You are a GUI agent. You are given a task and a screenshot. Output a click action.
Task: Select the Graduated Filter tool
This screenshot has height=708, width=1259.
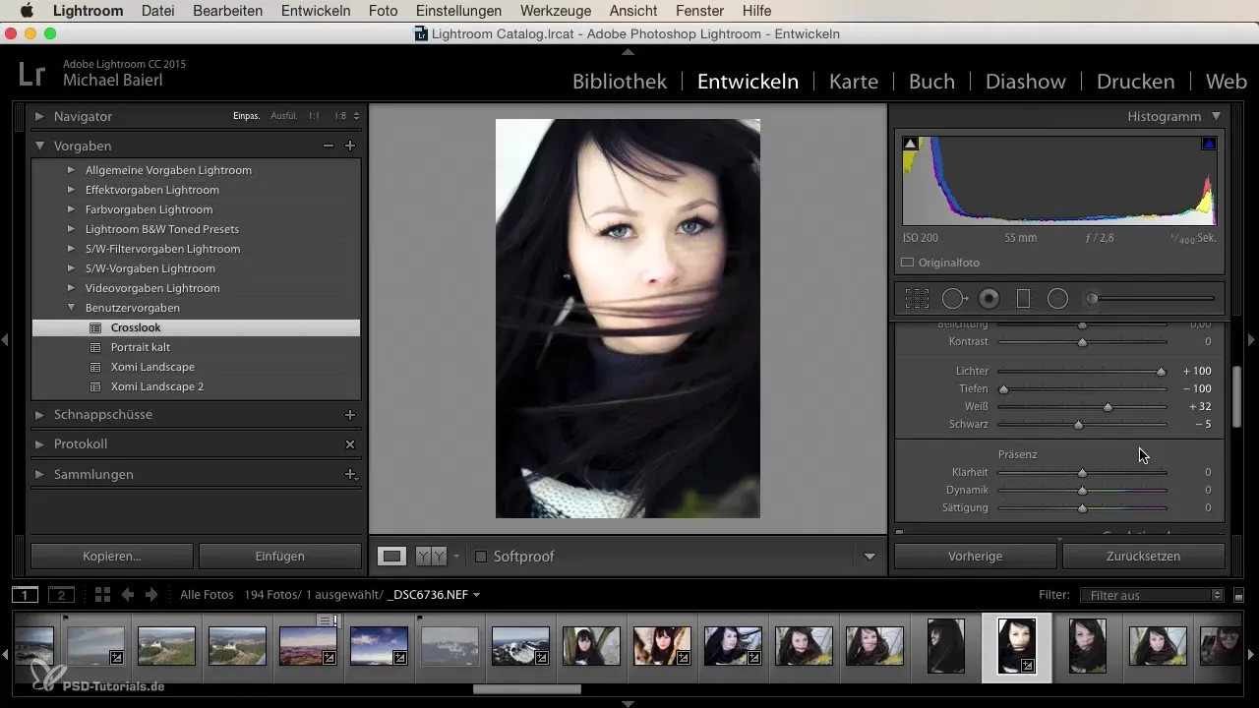coord(1023,299)
